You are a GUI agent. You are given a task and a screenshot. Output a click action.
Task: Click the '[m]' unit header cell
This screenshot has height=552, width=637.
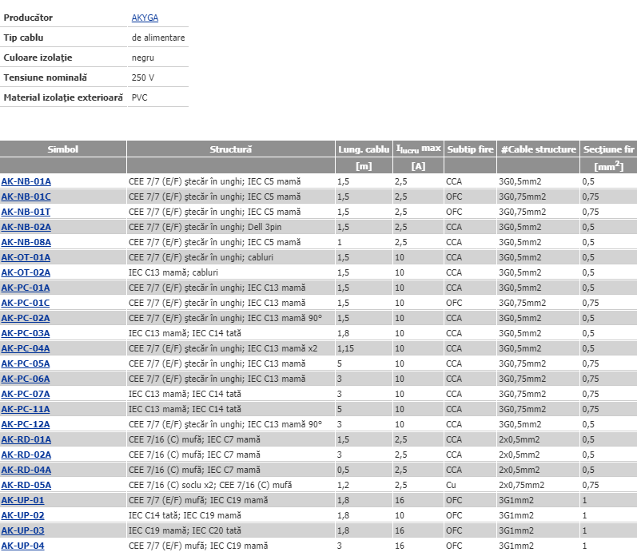pos(364,165)
